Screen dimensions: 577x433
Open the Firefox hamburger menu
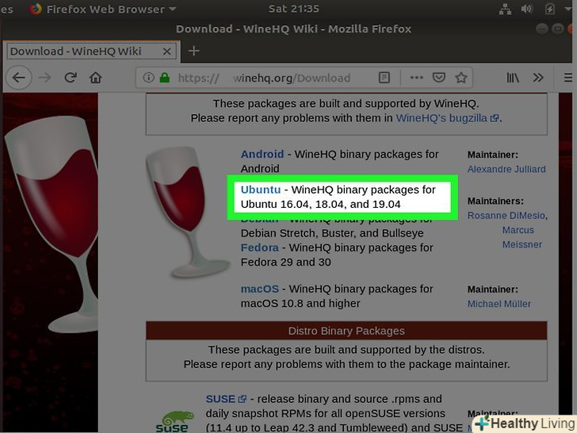[568, 78]
